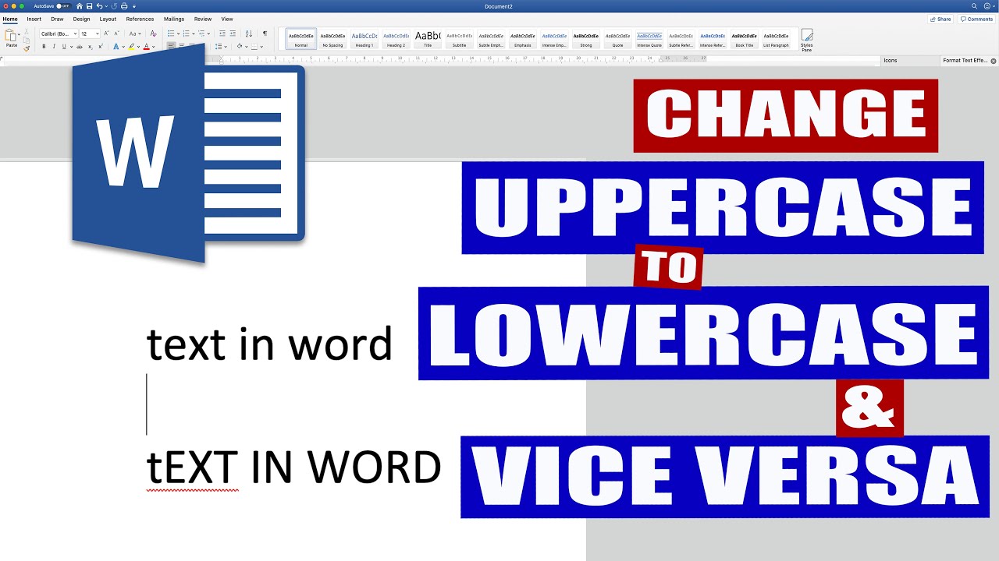Image resolution: width=999 pixels, height=561 pixels.
Task: Click the Share button
Action: click(940, 19)
